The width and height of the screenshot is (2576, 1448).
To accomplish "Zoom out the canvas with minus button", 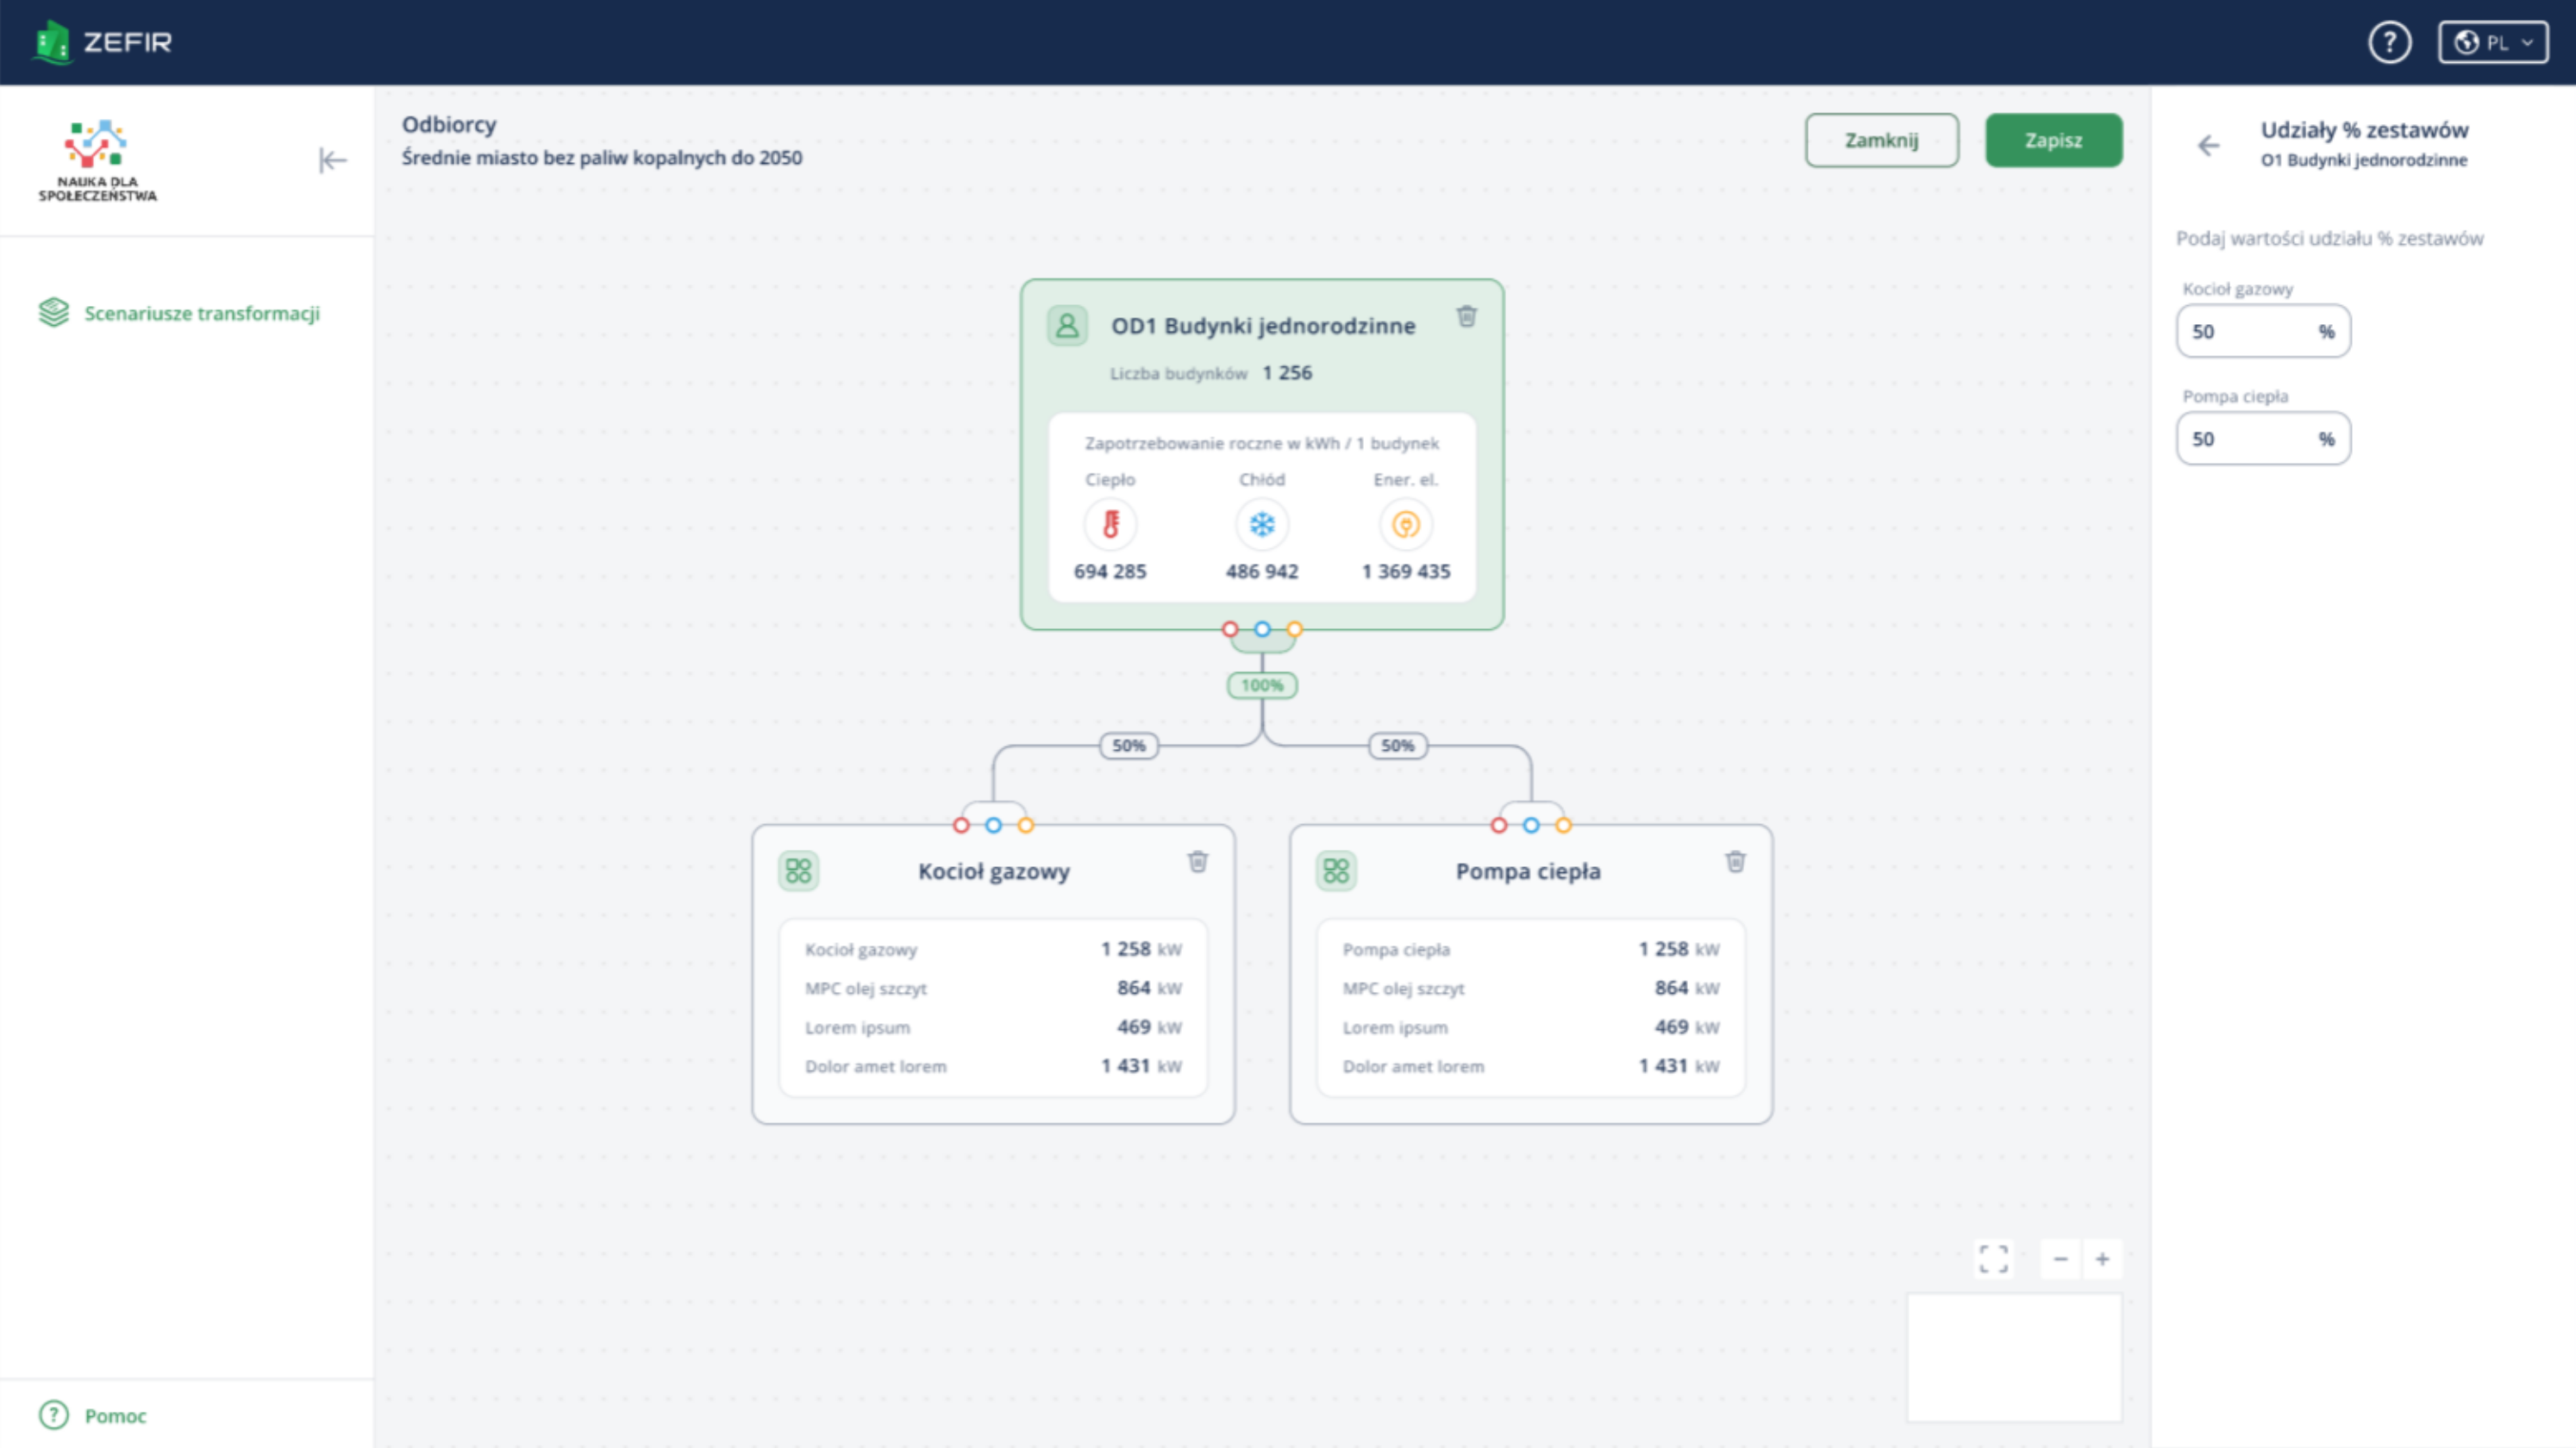I will tap(2060, 1259).
